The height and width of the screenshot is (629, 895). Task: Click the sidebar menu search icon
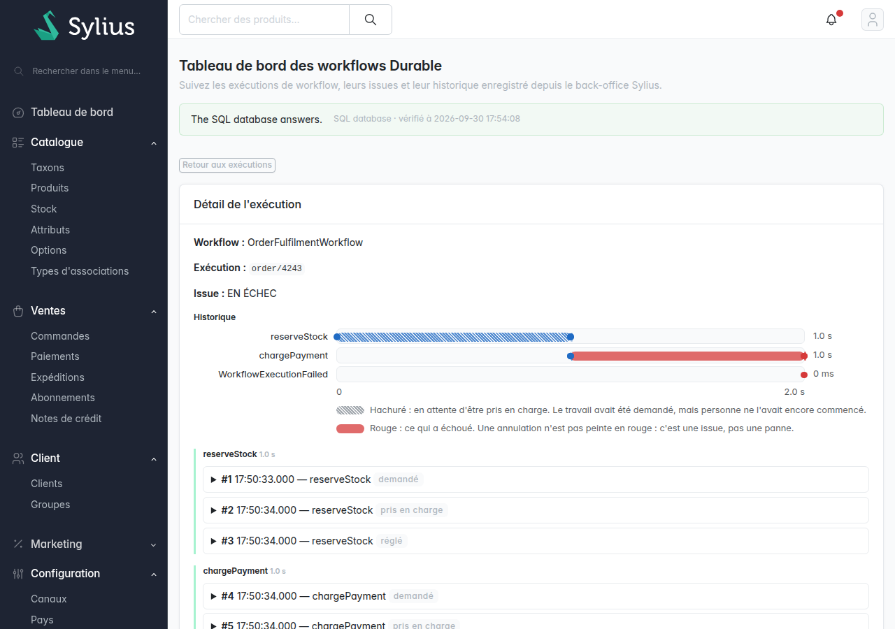pos(19,71)
